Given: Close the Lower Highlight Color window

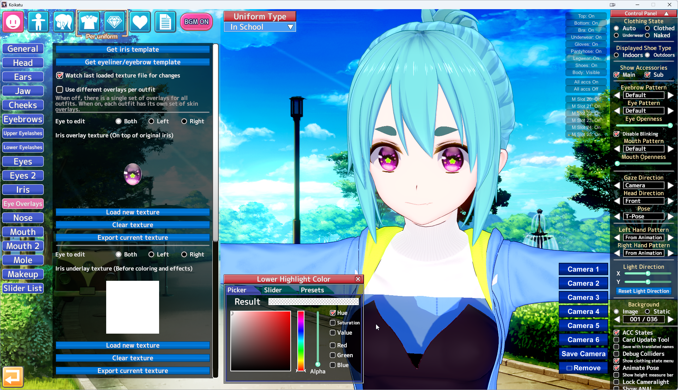Looking at the screenshot, I should coord(358,279).
